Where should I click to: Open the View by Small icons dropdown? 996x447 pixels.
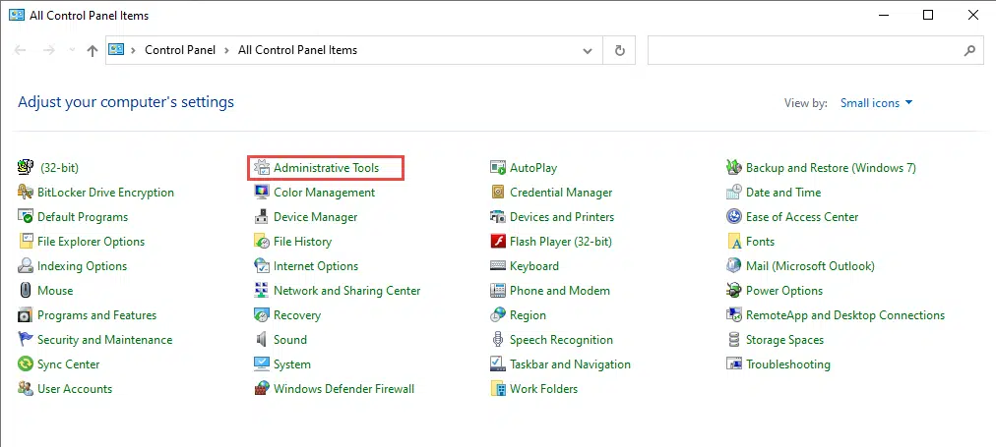(x=876, y=103)
